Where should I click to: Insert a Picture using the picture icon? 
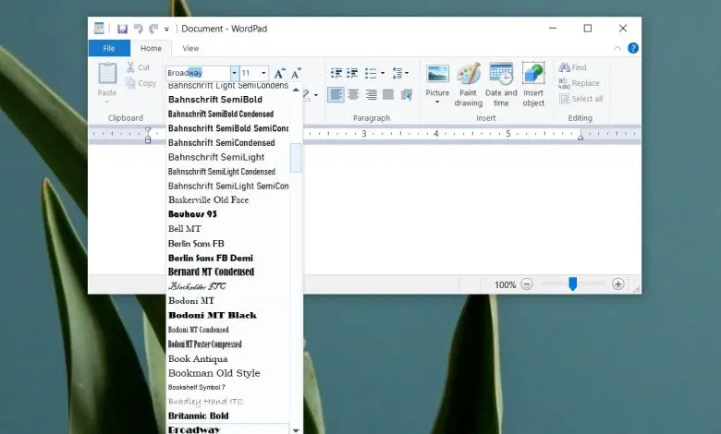click(437, 74)
